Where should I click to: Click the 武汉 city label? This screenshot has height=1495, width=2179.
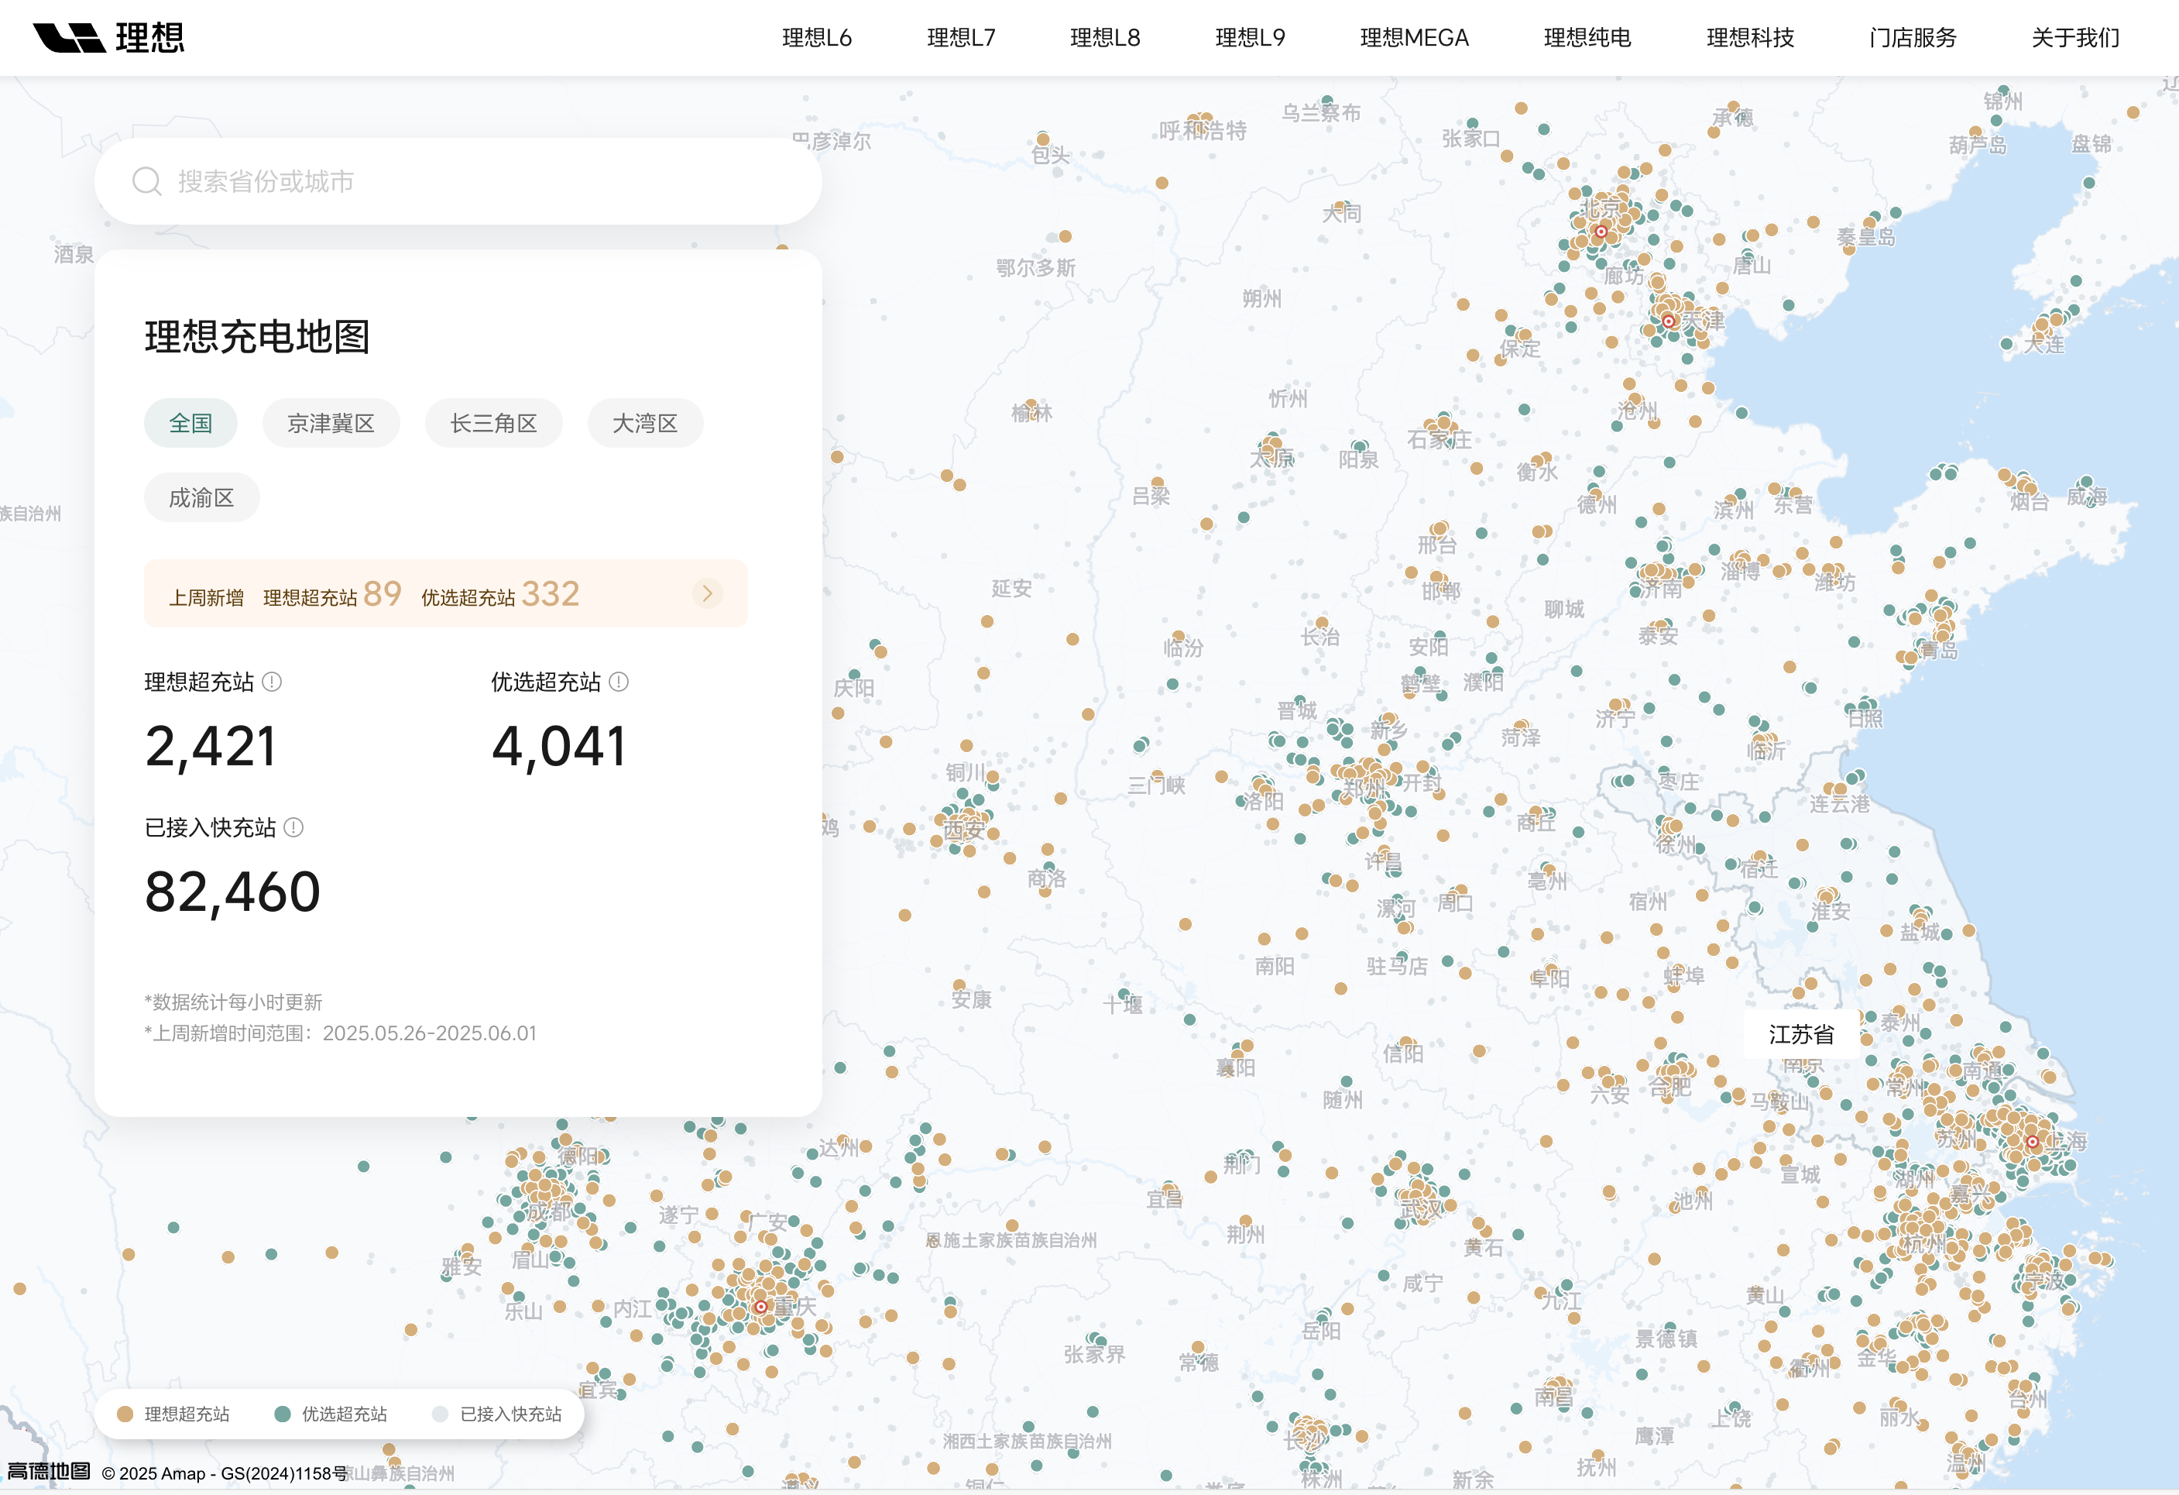[1422, 1209]
